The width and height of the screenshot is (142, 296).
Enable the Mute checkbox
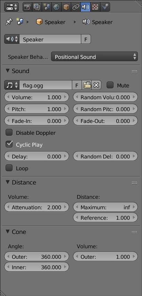pos(110,85)
